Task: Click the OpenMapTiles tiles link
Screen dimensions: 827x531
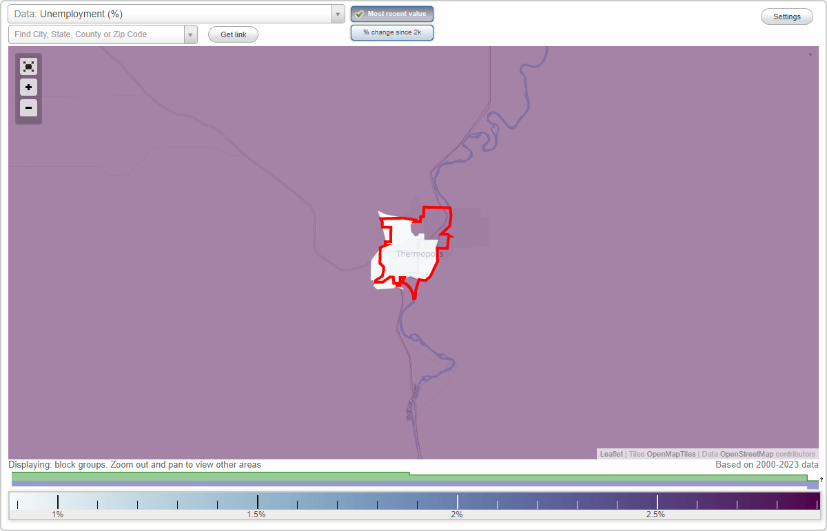Action: coord(671,454)
